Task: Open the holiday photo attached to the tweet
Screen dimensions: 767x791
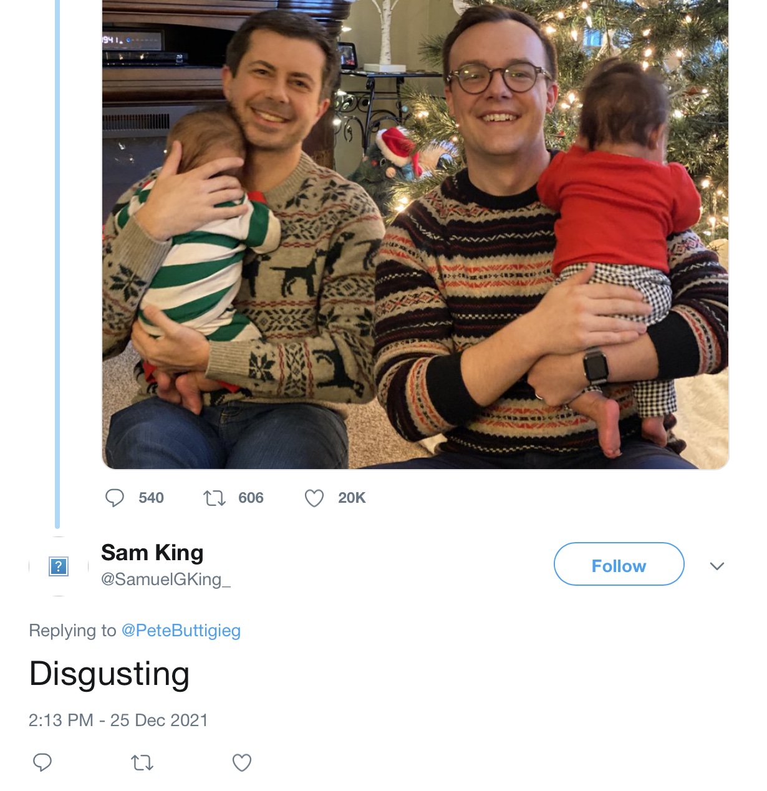Action: 415,237
